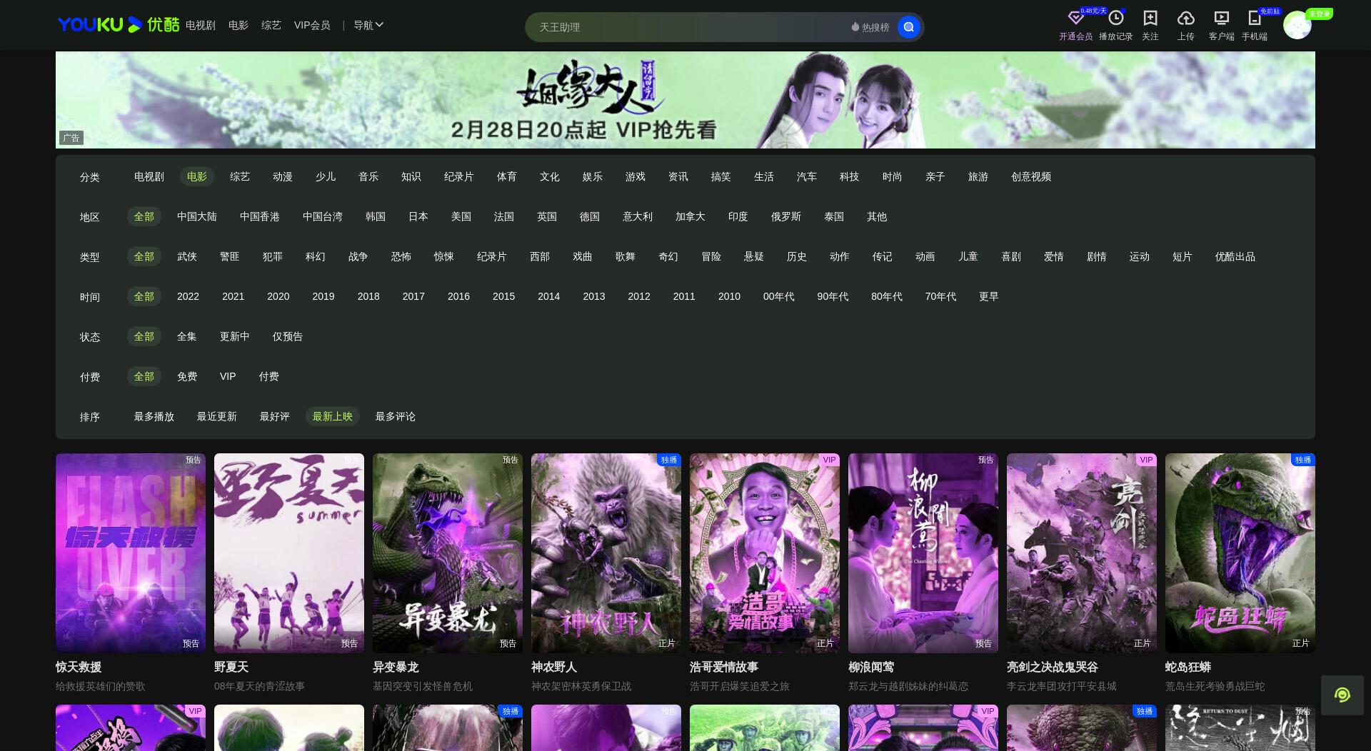Select 科幻 genre filter
This screenshot has width=1371, height=751.
[x=315, y=256]
